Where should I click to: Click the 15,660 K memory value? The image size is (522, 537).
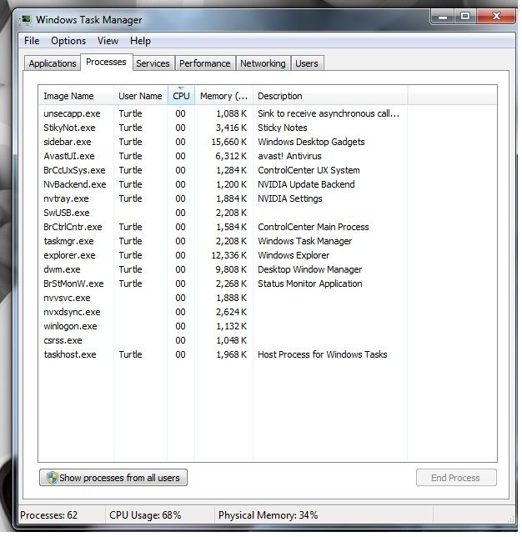(228, 142)
